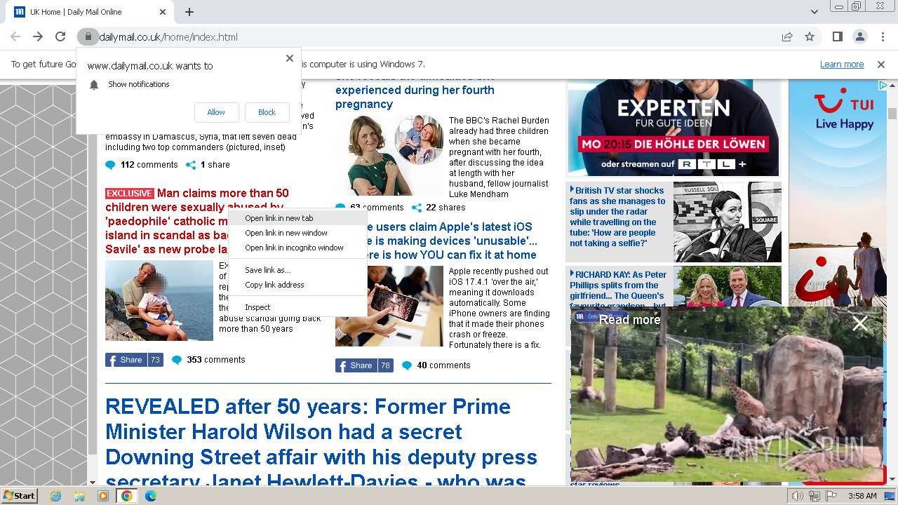
Task: Open Microsoft Edge from taskbar
Action: pos(151,496)
